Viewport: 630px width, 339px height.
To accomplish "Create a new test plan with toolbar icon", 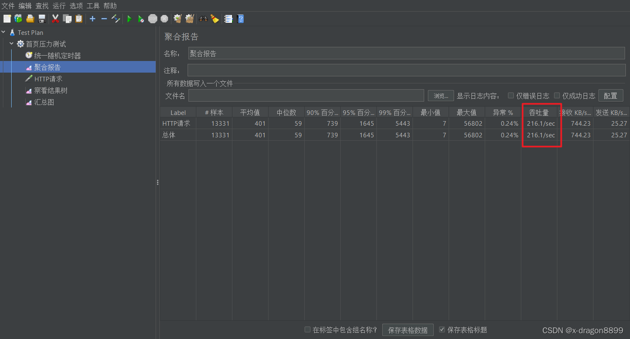I will tap(7, 19).
